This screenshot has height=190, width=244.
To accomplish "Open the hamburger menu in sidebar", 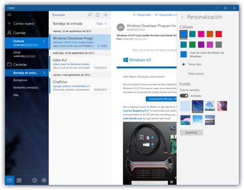I will click(x=9, y=15).
